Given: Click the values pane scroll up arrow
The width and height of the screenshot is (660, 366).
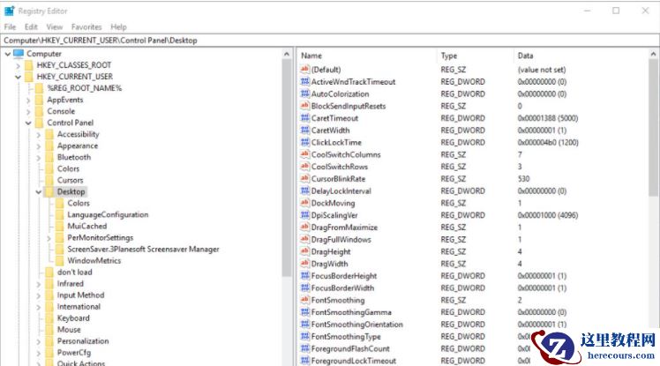Looking at the screenshot, I should 653,54.
